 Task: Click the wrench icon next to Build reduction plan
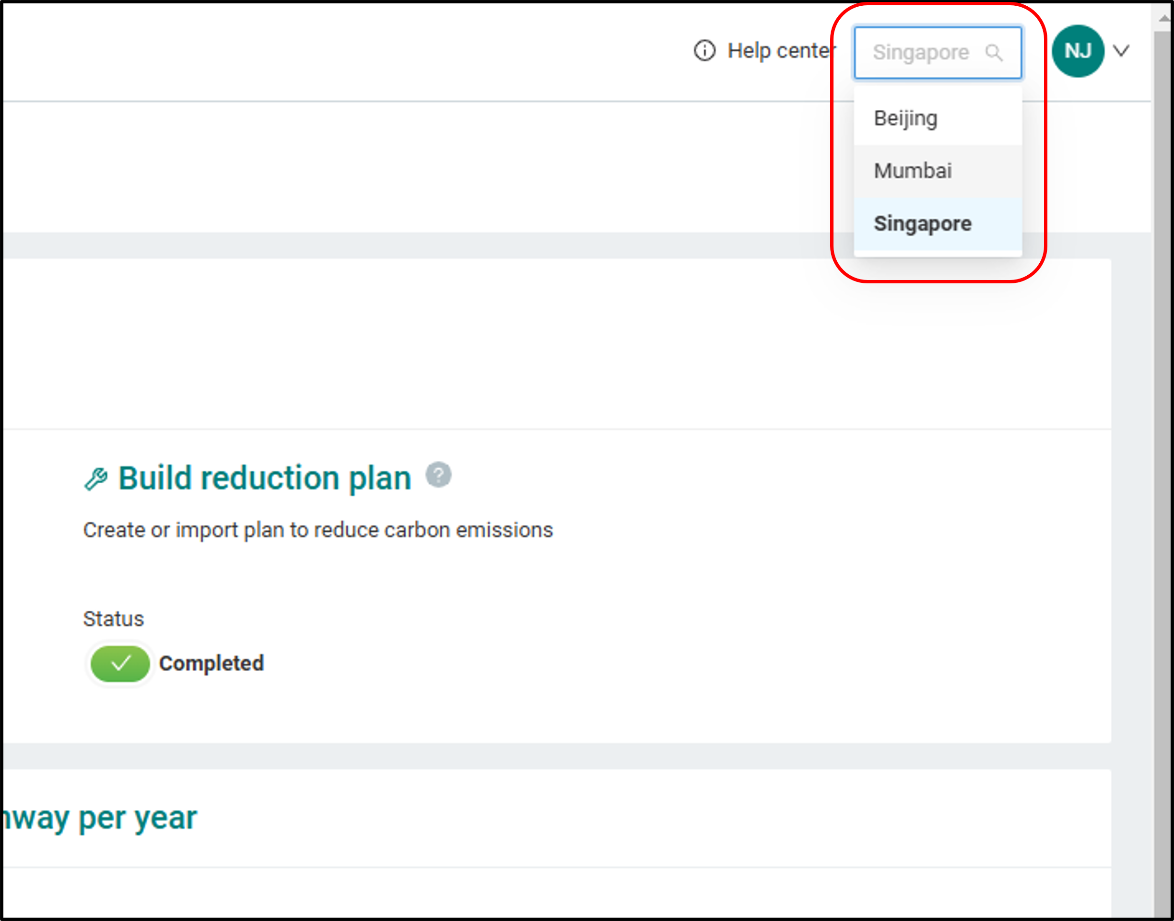96,479
